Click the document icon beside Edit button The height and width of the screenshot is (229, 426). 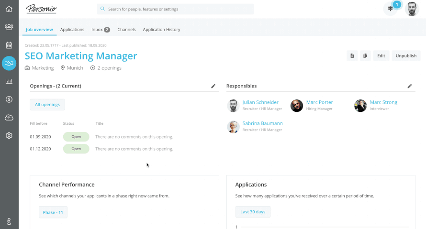click(352, 56)
